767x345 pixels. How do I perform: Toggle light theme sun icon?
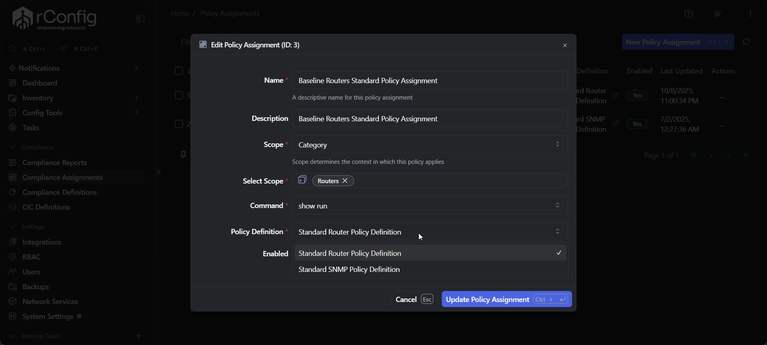click(718, 14)
